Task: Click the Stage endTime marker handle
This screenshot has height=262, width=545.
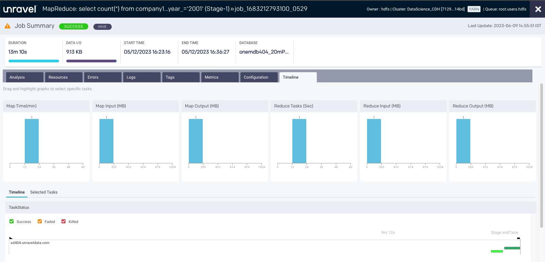Action: (519, 238)
